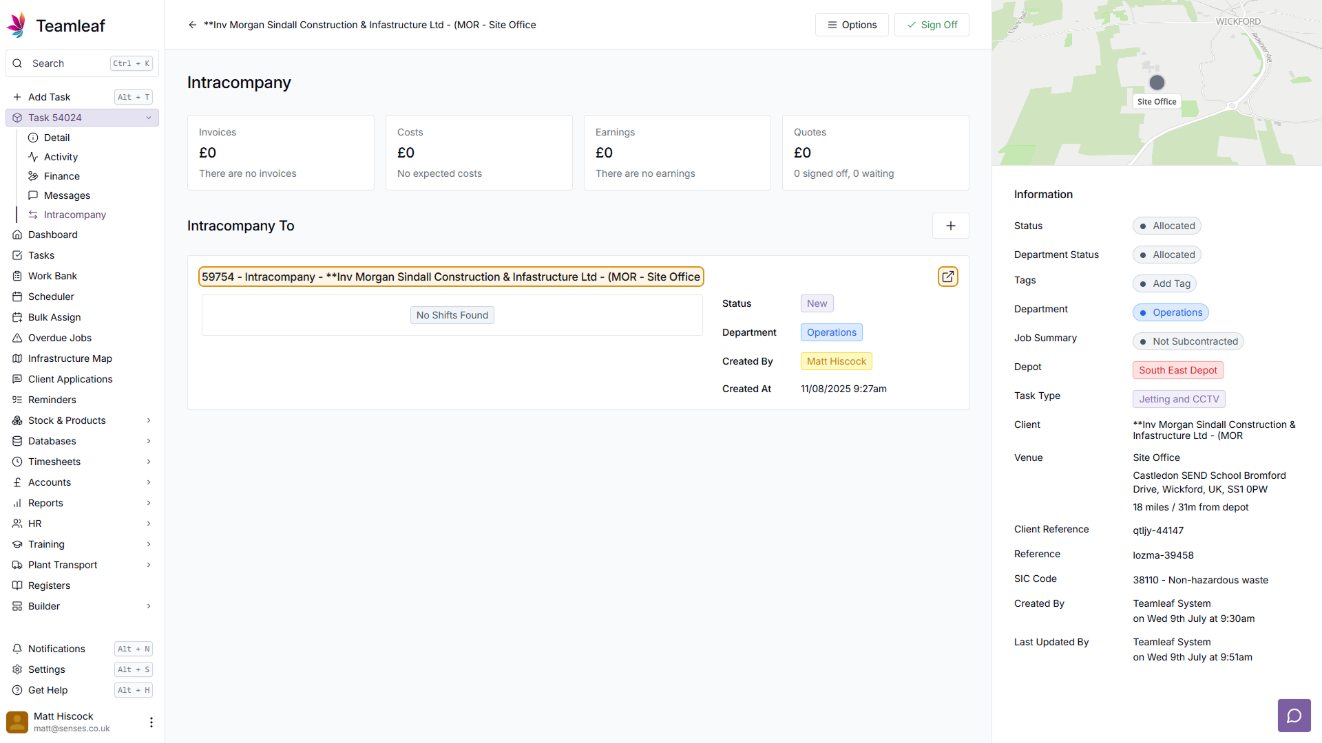Expand the Plant Transport menu
This screenshot has height=743, width=1322.
coord(149,565)
